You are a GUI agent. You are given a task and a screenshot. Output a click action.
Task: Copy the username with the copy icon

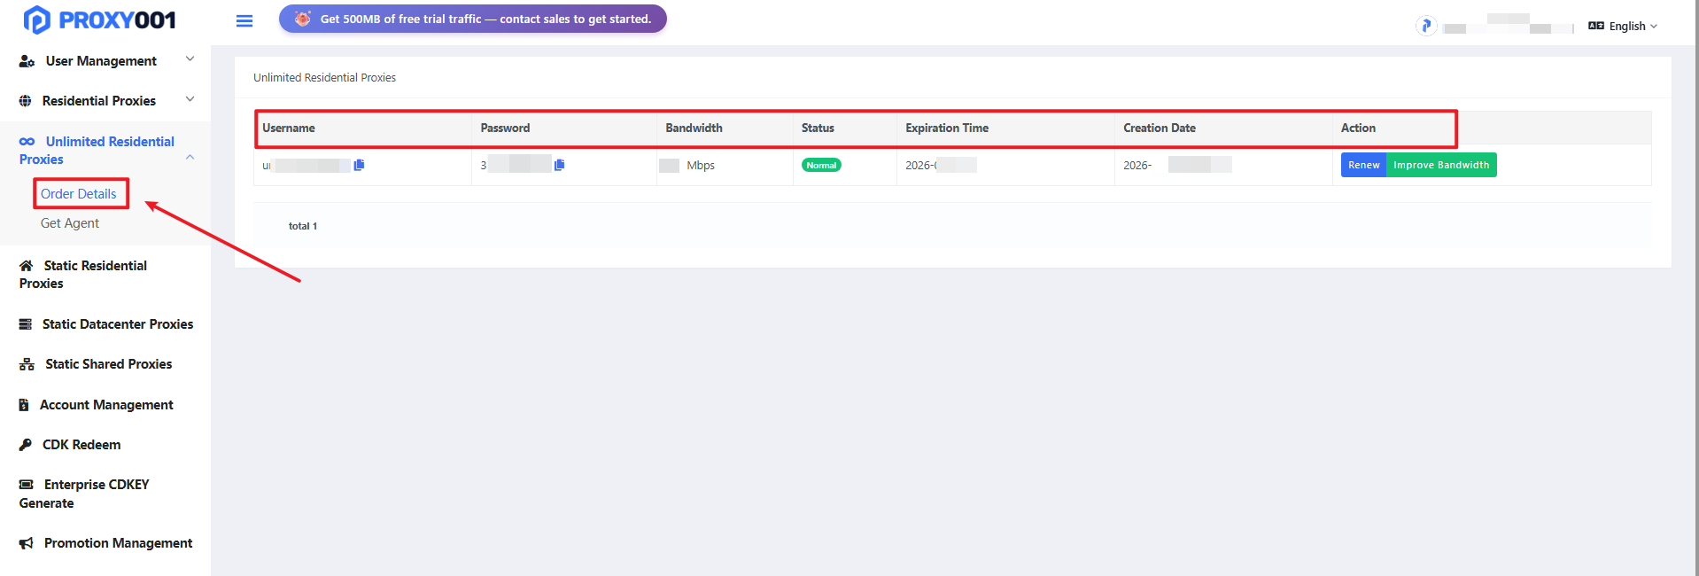point(359,165)
